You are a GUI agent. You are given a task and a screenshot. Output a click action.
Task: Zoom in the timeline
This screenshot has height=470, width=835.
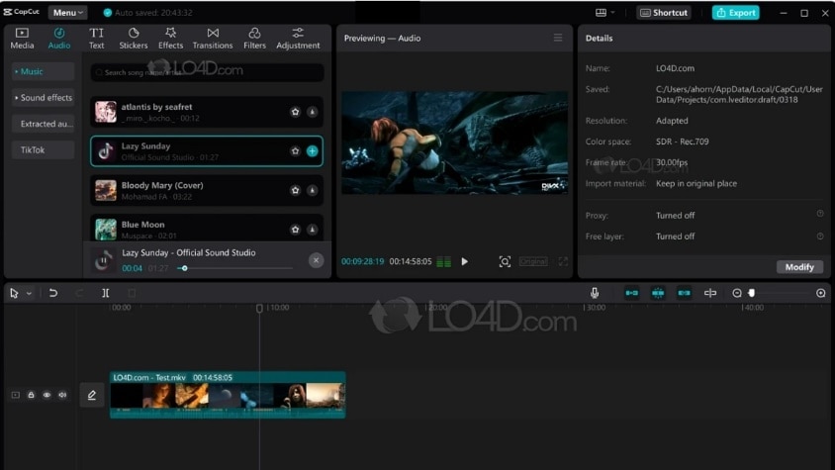[x=820, y=293]
